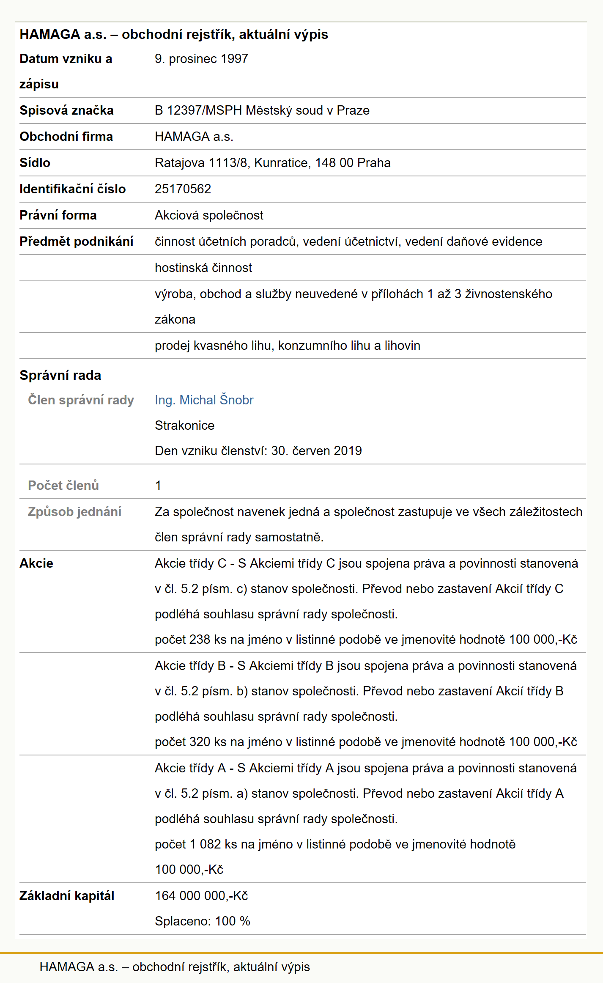Click the hostinská činnost entry
603x983 pixels.
click(x=203, y=268)
